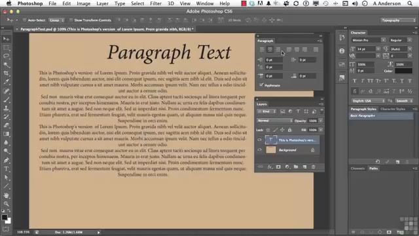Click the text color swatch in Character panel
419x236 pixels.
point(403,71)
